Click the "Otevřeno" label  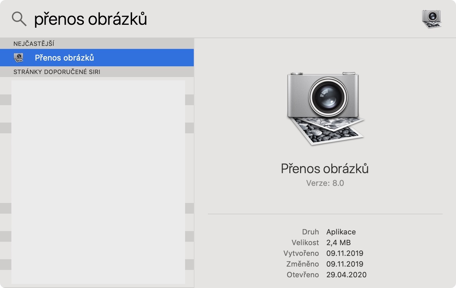(303, 275)
